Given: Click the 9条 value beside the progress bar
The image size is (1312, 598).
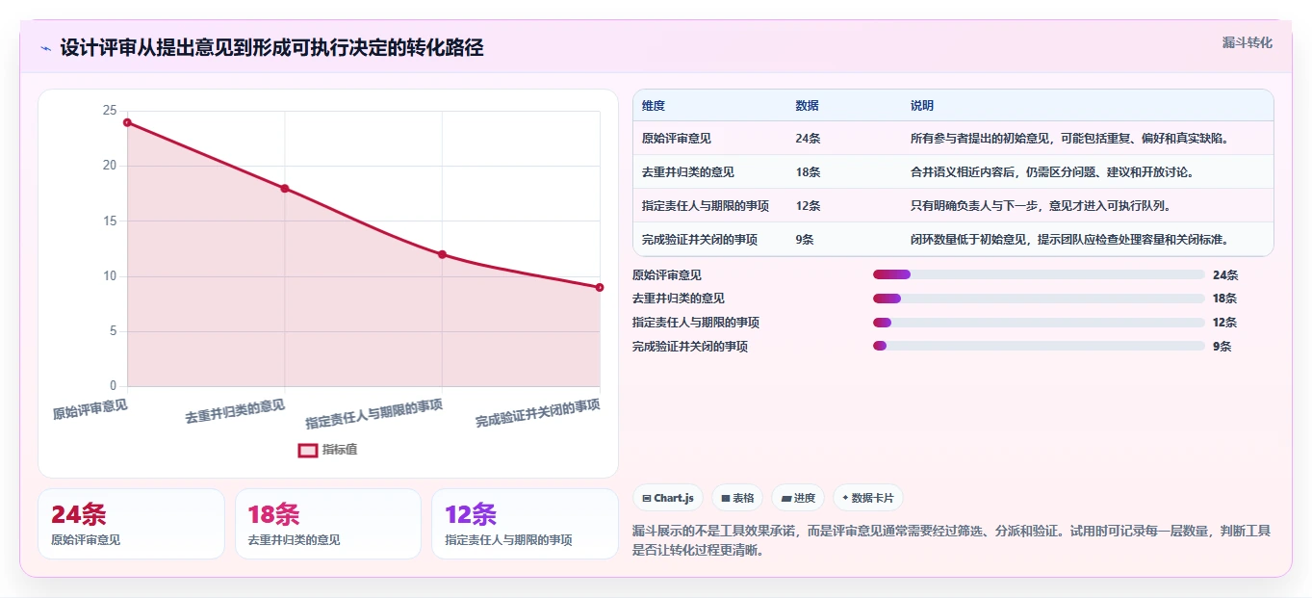Looking at the screenshot, I should coord(1222,346).
